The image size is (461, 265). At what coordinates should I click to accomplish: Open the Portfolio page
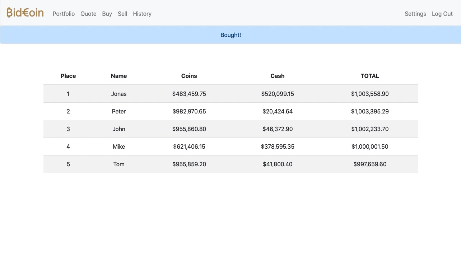pyautogui.click(x=64, y=14)
